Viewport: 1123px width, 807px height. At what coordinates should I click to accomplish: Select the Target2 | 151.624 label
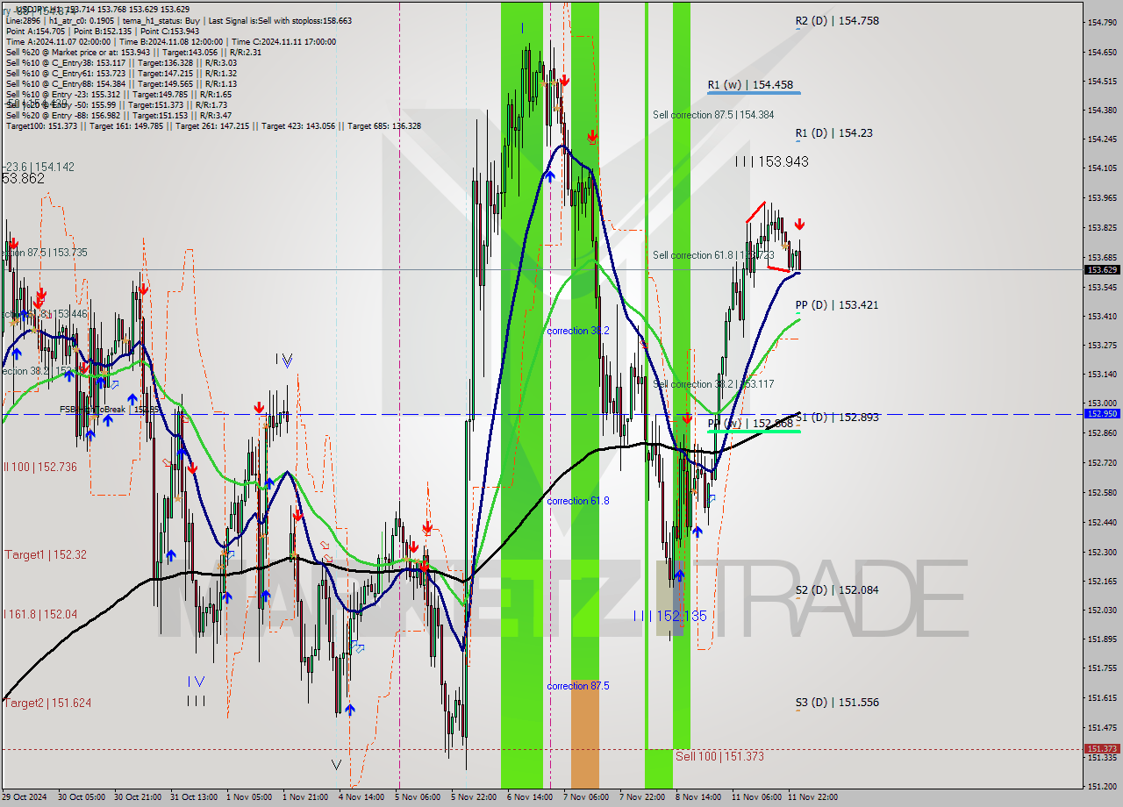coord(47,703)
